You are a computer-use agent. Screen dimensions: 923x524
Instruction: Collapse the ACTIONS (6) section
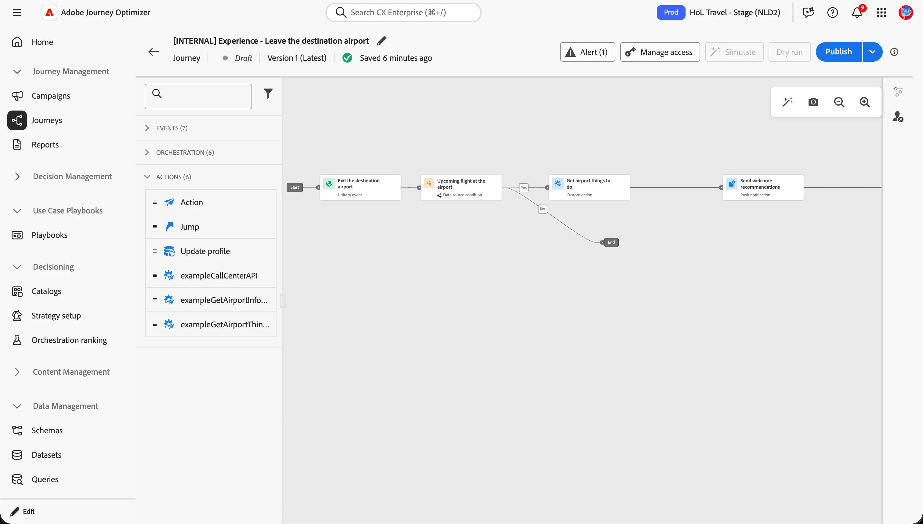pos(209,177)
